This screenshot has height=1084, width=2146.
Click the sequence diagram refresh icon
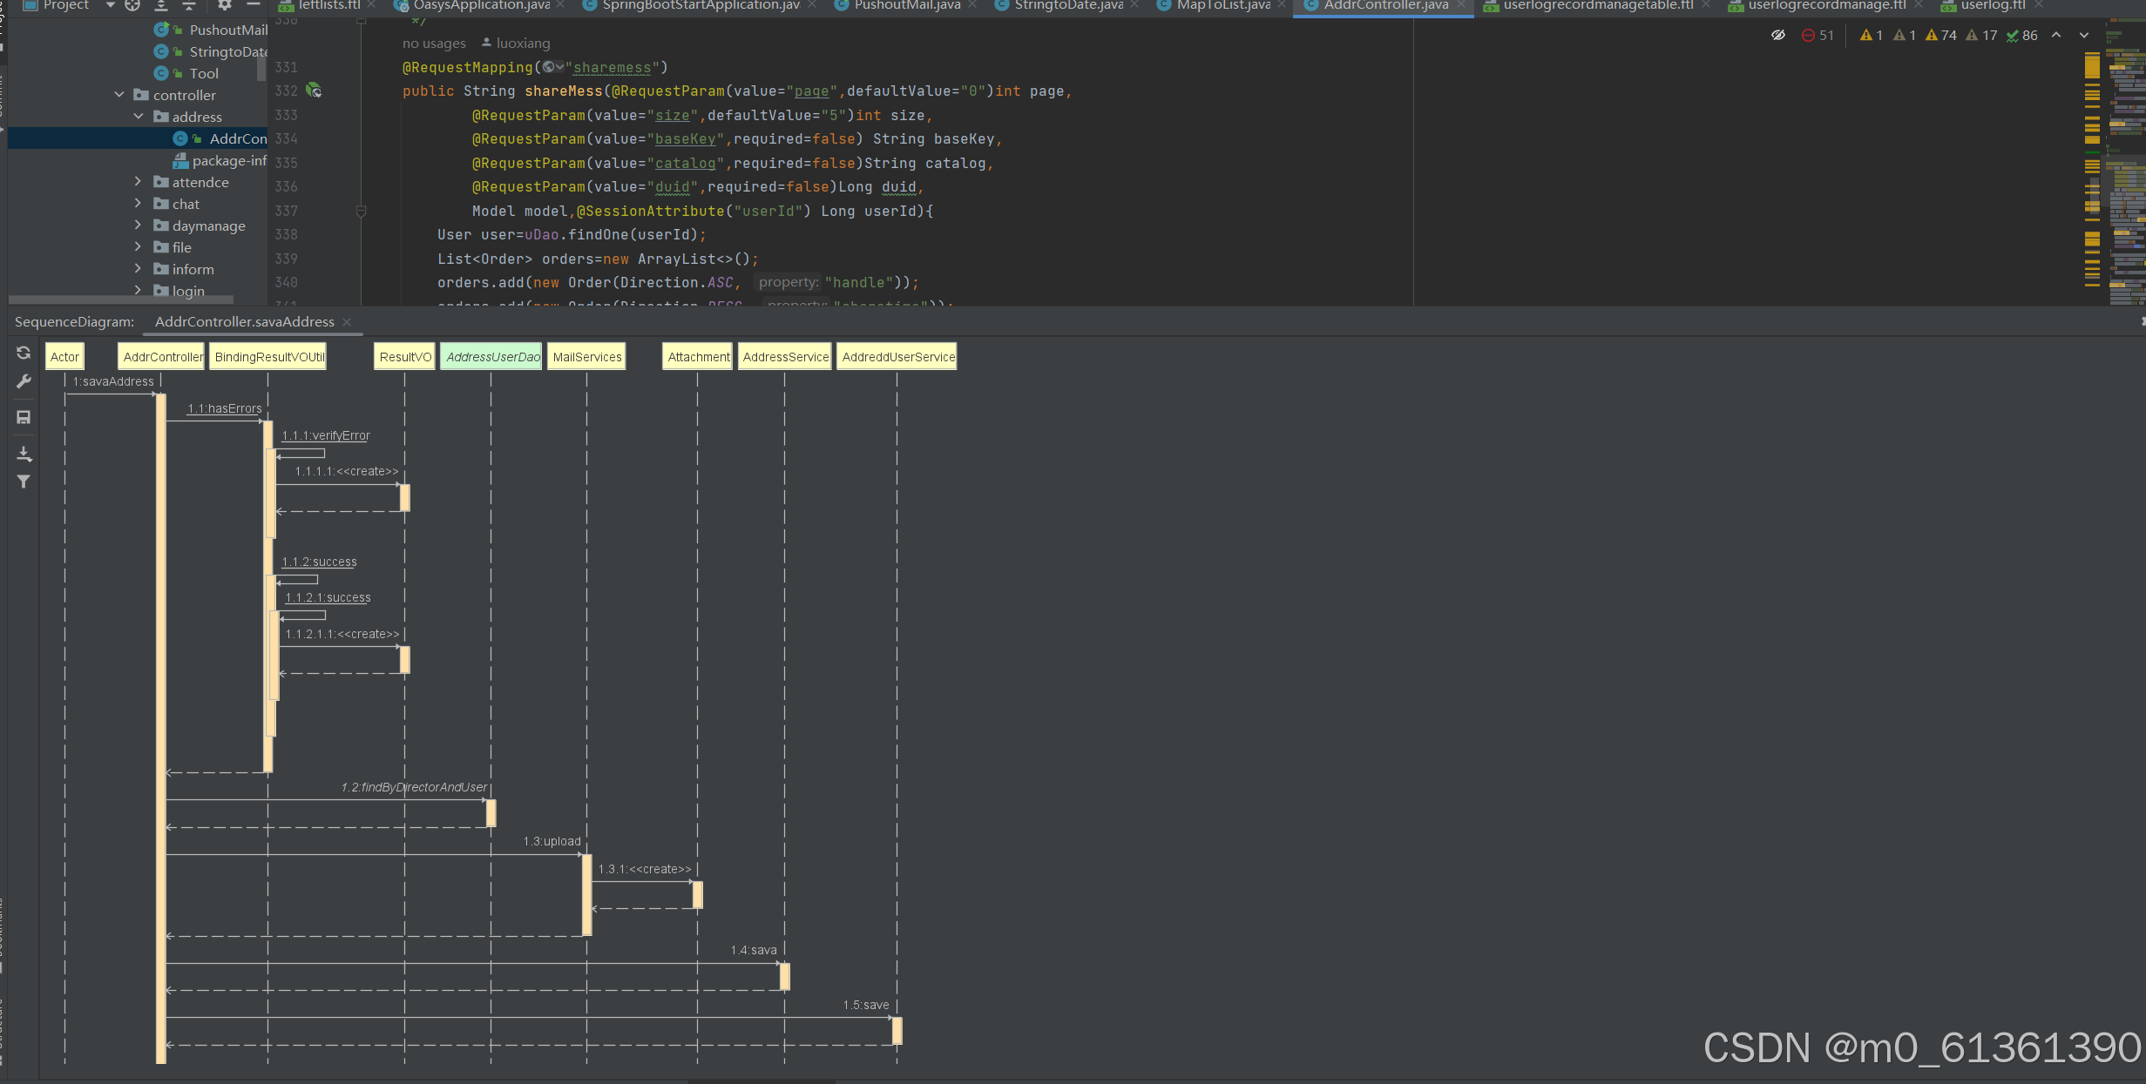(x=24, y=353)
